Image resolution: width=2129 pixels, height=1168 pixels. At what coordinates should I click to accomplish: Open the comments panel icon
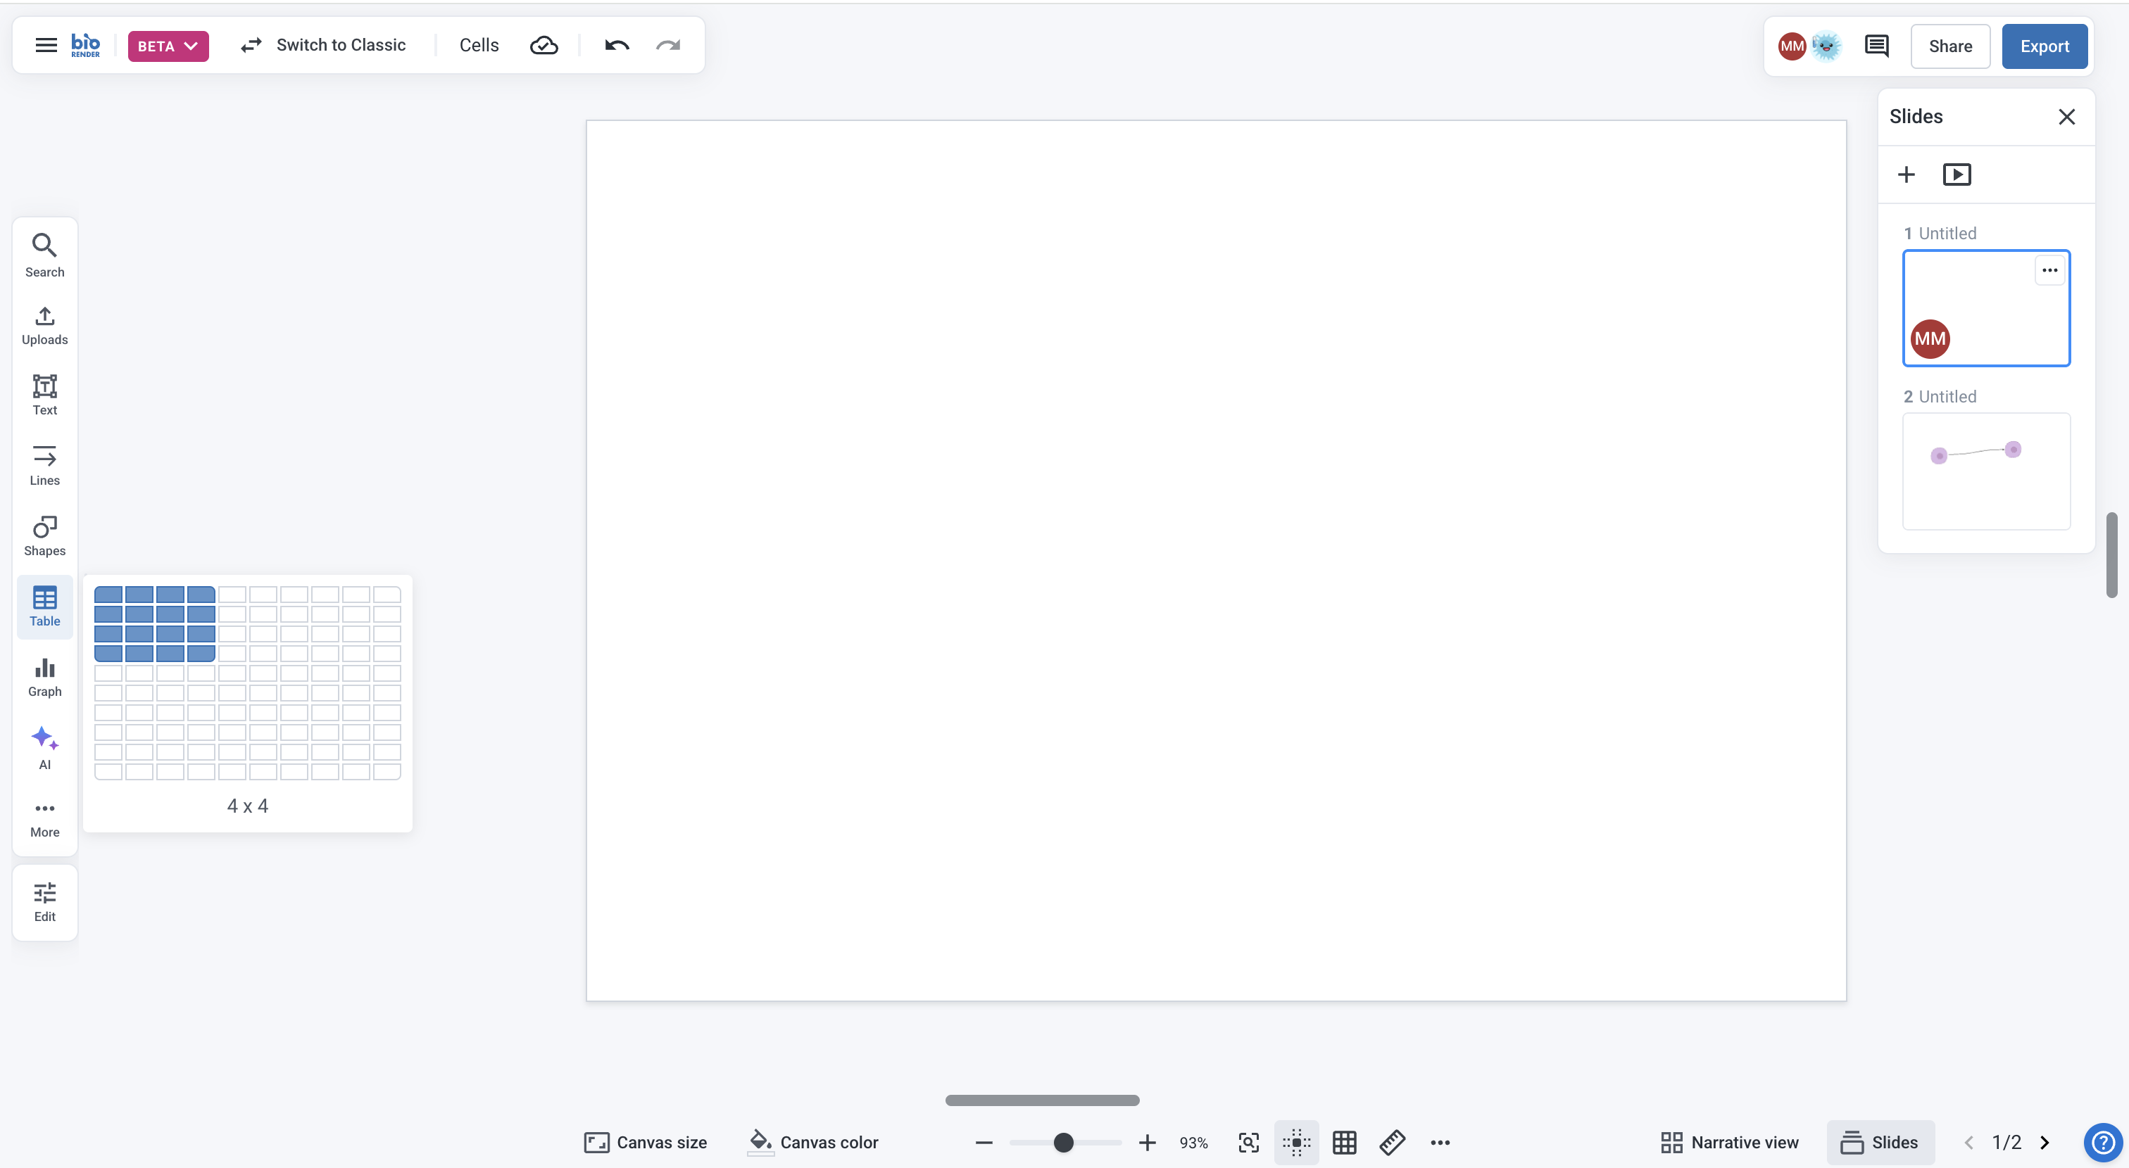pos(1876,46)
